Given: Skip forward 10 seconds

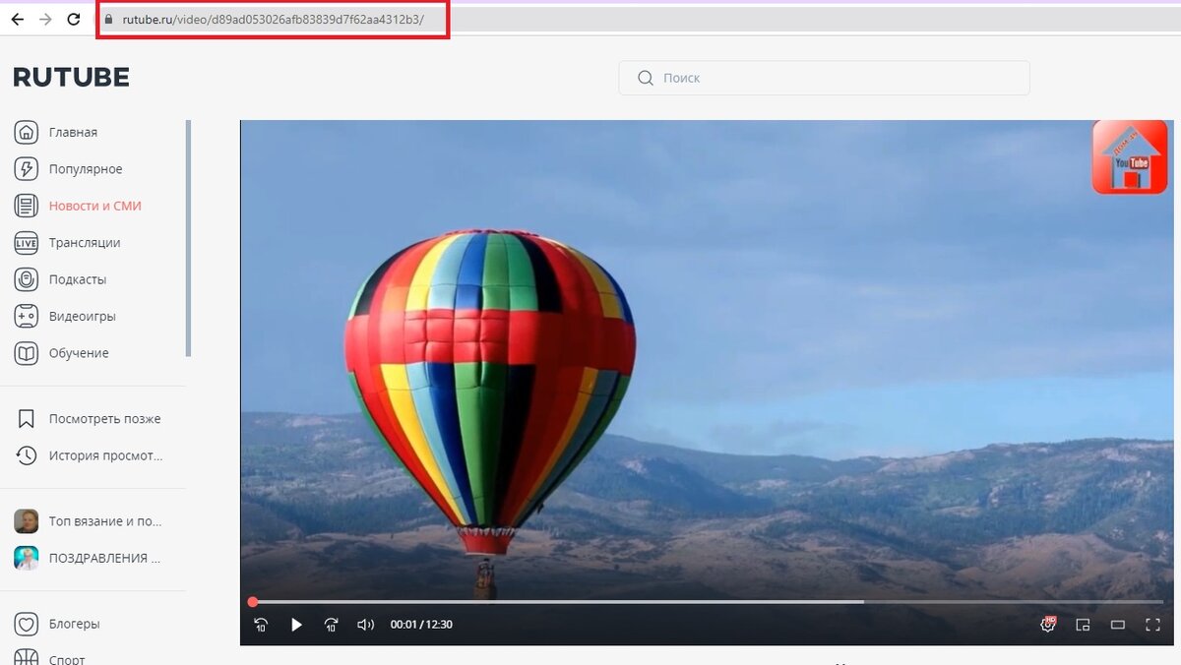Looking at the screenshot, I should (332, 625).
